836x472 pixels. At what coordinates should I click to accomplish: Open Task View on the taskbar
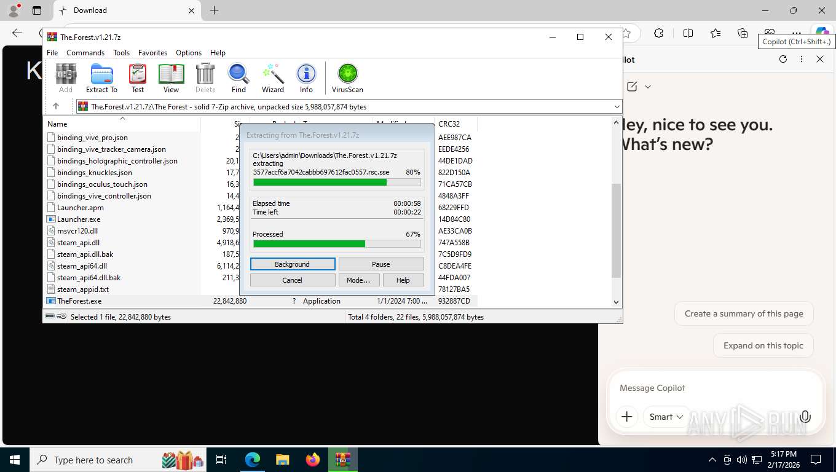221,460
